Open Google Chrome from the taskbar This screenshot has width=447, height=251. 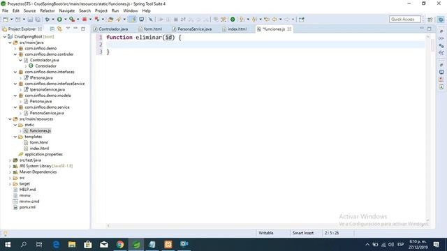click(120, 244)
